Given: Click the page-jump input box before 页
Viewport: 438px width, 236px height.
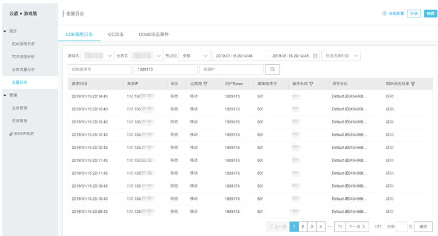Looking at the screenshot, I should (x=402, y=226).
